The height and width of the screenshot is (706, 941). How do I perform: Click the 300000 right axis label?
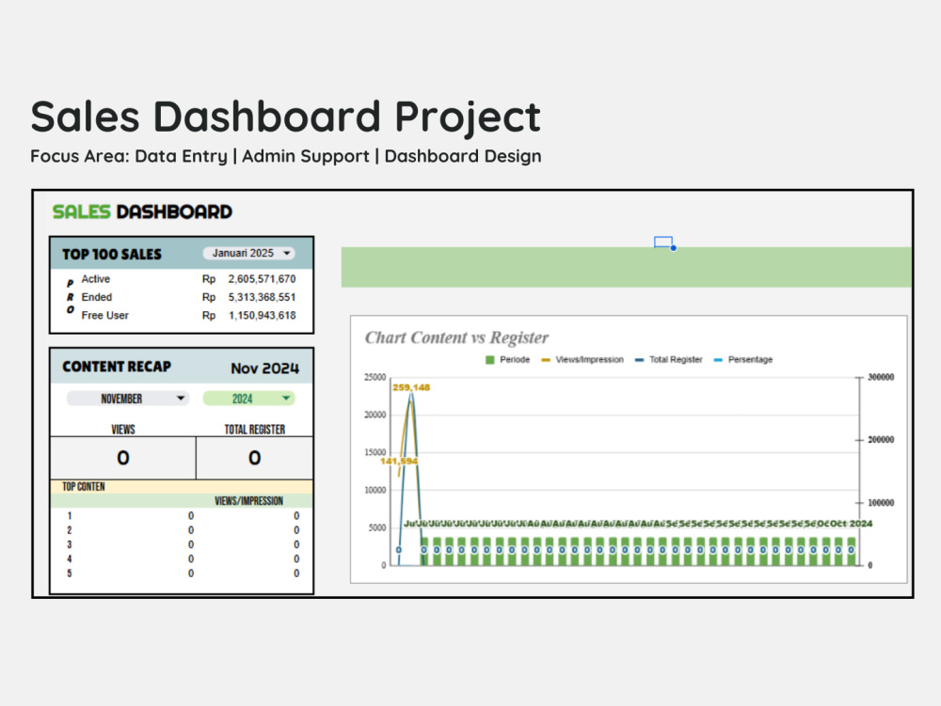point(881,377)
